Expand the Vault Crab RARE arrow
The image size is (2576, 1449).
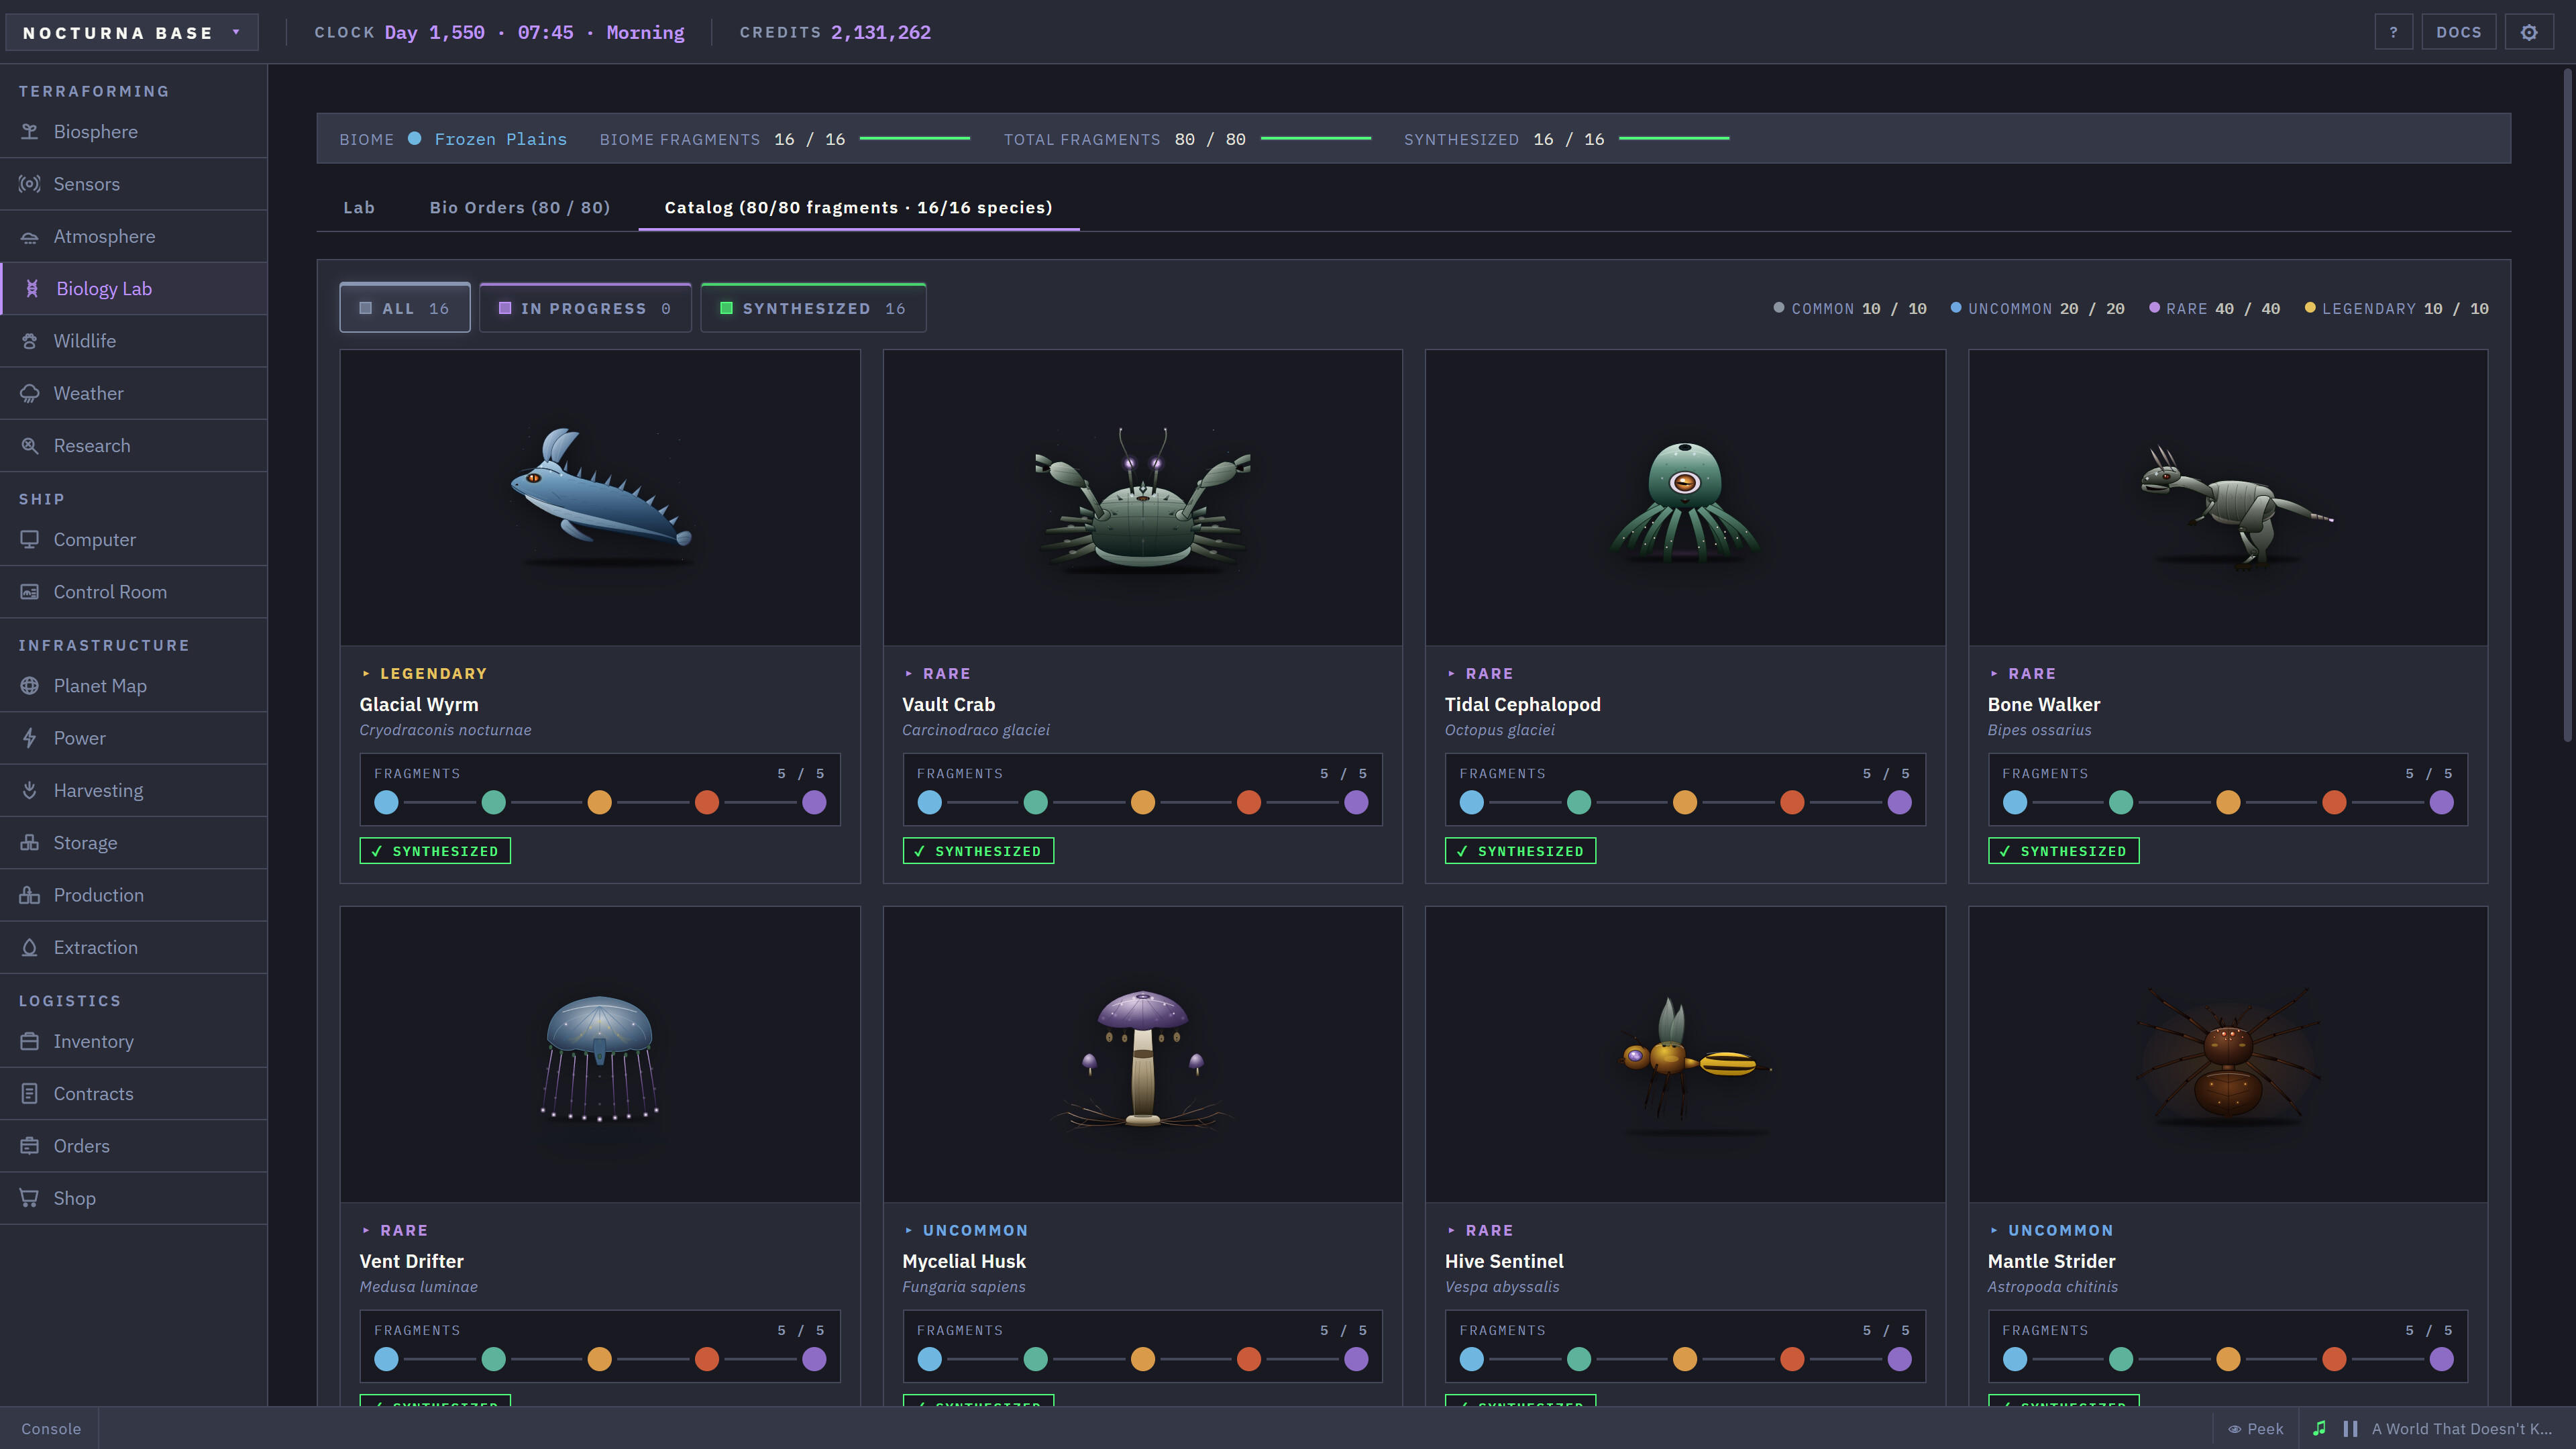(908, 673)
